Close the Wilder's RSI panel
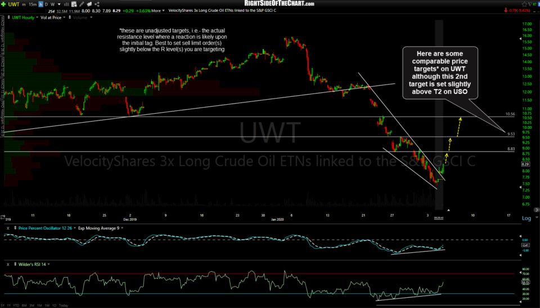 click(8, 264)
